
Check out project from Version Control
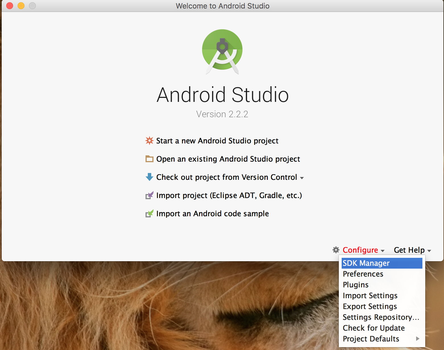click(x=227, y=177)
